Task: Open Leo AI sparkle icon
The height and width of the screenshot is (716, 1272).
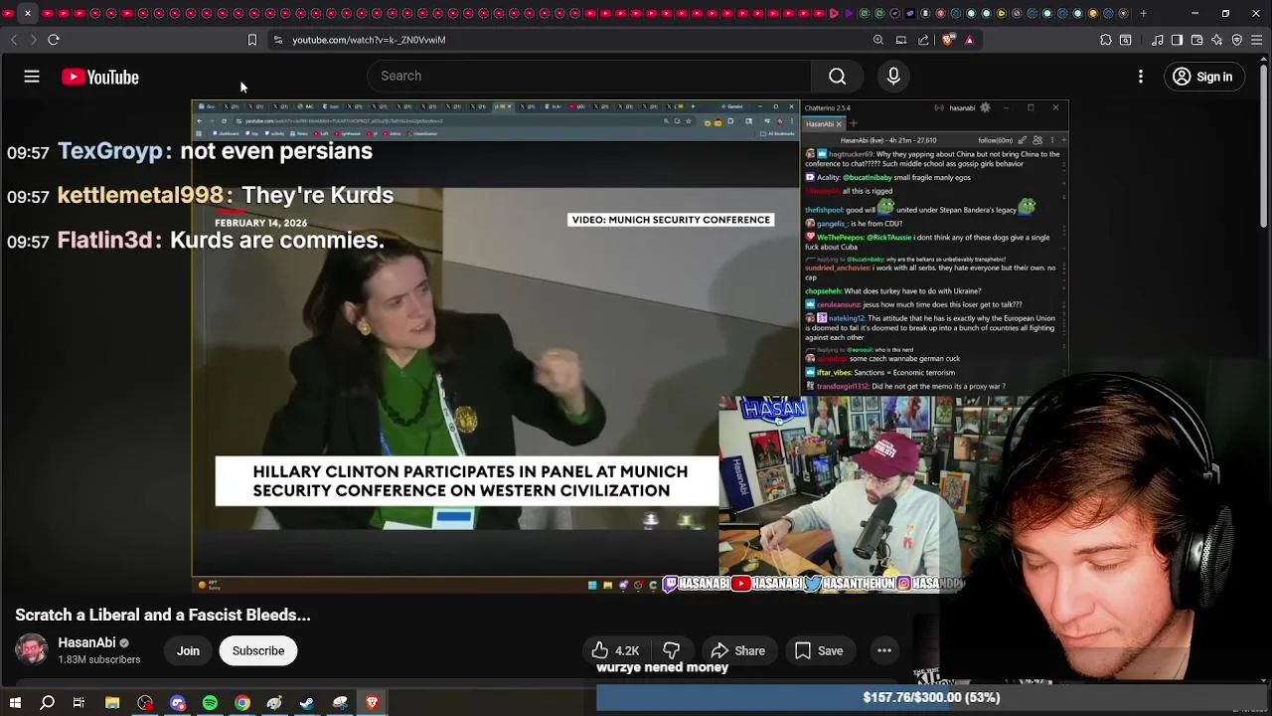Action: tap(1217, 40)
